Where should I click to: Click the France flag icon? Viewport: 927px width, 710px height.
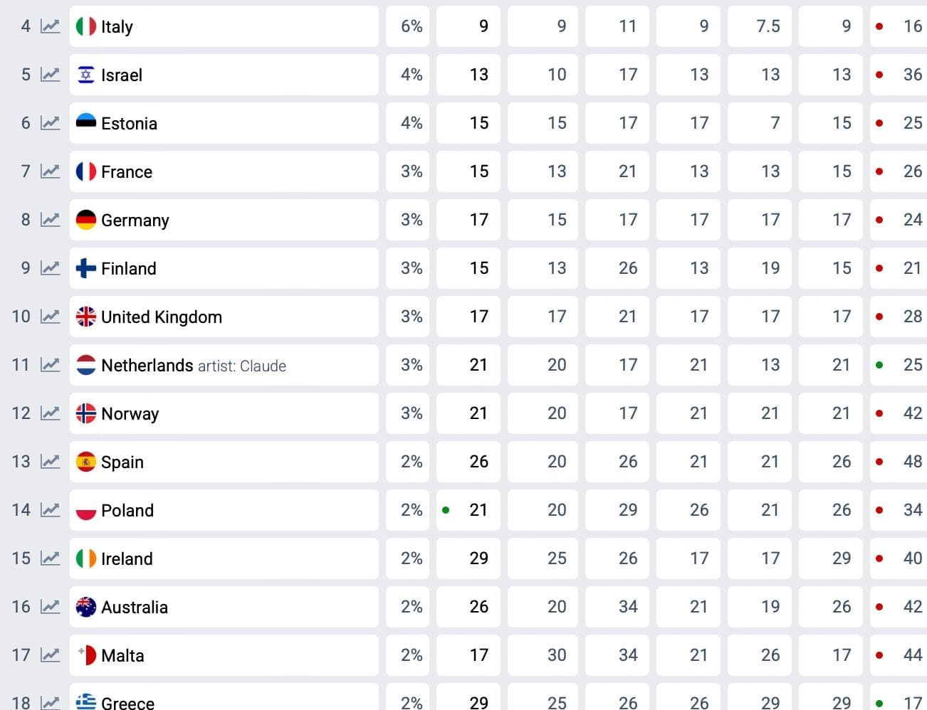86,171
